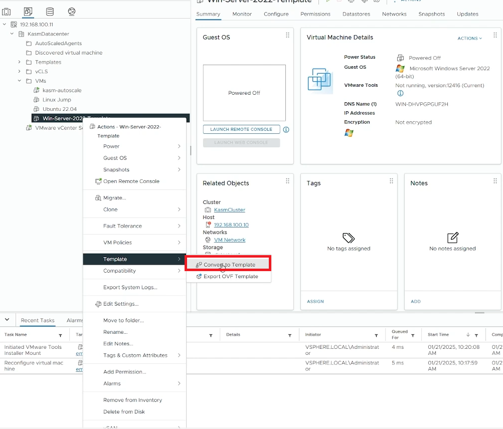Open the ACTIONS dropdown in Virtual Machine Details

pyautogui.click(x=470, y=38)
